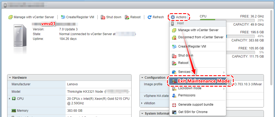Select Get SSH for Chrome
The height and width of the screenshot is (117, 275).
193,112
